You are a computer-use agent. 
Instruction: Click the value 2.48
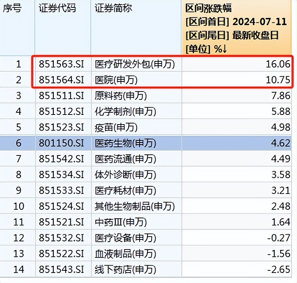tap(281, 206)
